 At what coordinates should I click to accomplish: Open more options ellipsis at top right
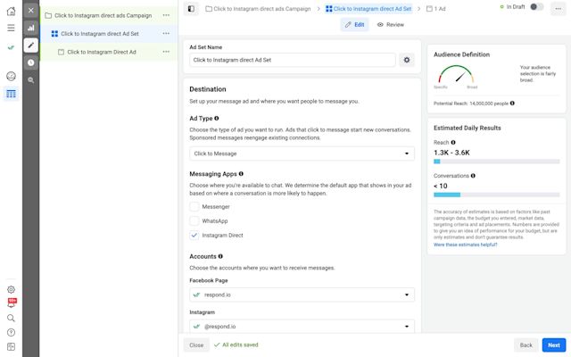(559, 9)
